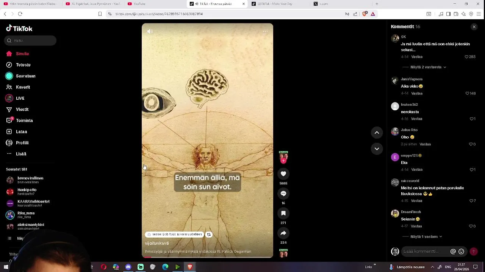The width and height of the screenshot is (485, 272).
Task: Open GK's profile avatar
Action: click(x=395, y=38)
